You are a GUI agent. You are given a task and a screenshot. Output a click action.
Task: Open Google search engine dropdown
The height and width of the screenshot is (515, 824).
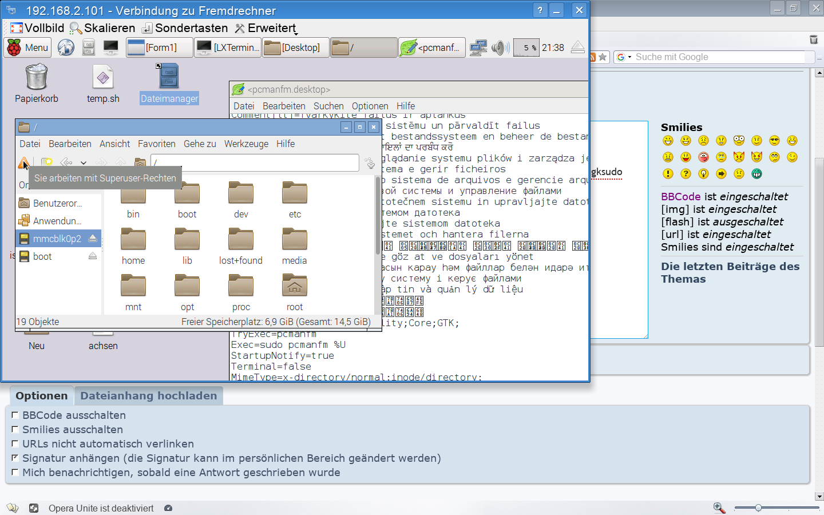pos(624,57)
